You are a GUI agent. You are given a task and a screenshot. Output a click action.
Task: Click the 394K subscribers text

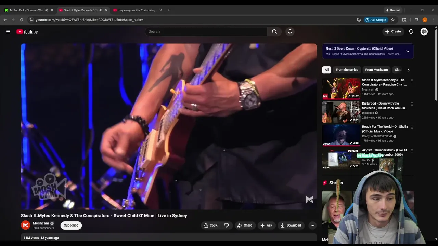pyautogui.click(x=43, y=228)
